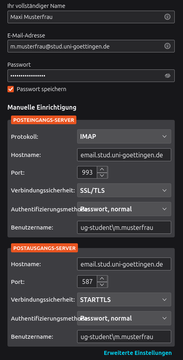Open incoming Authentifizierungsmethode dropdown
The image size is (183, 360).
pos(124,209)
